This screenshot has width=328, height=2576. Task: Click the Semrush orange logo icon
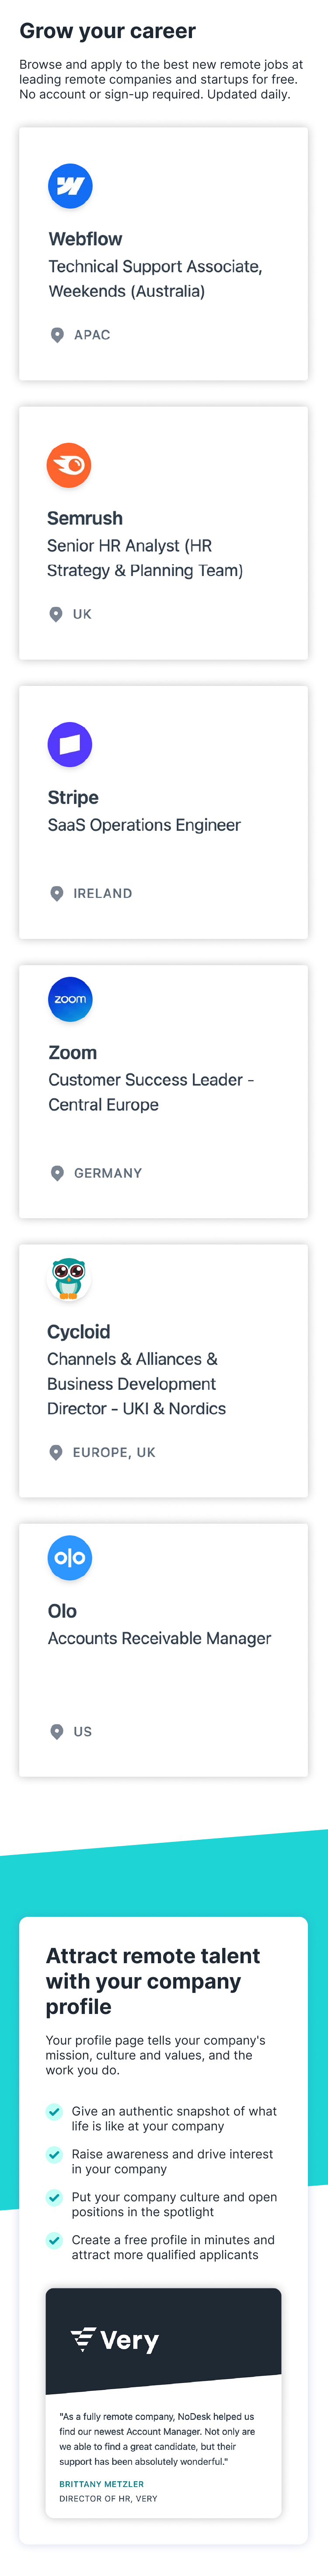point(69,465)
